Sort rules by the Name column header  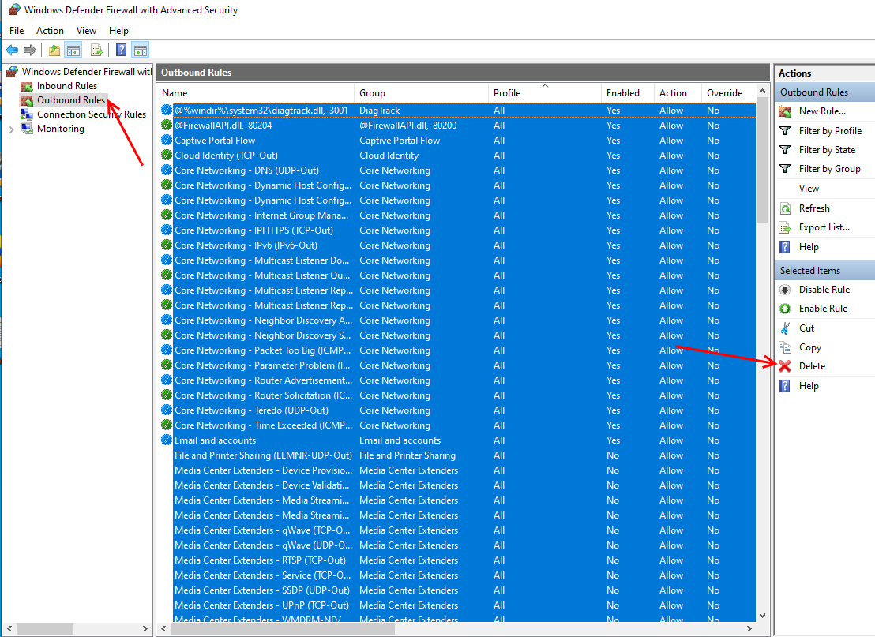[256, 93]
